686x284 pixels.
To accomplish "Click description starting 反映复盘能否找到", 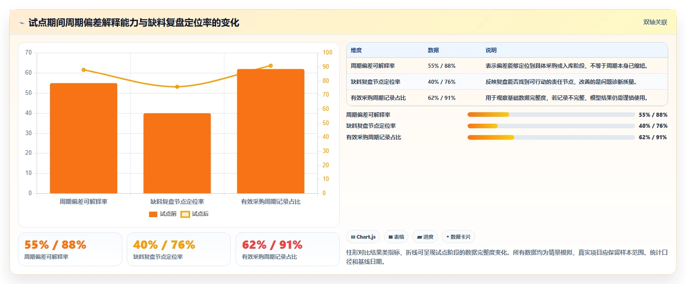I will (561, 82).
